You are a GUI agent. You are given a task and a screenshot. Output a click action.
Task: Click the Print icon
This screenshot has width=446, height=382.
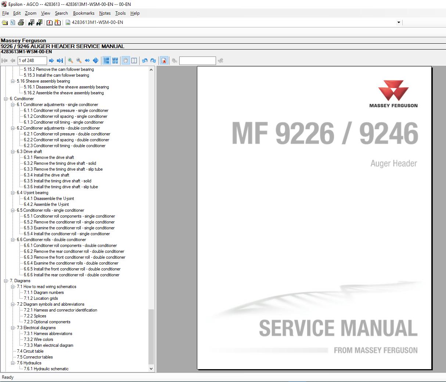pyautogui.click(x=21, y=22)
